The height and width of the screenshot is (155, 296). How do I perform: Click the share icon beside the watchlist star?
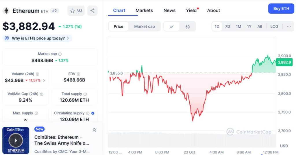[x=92, y=11]
